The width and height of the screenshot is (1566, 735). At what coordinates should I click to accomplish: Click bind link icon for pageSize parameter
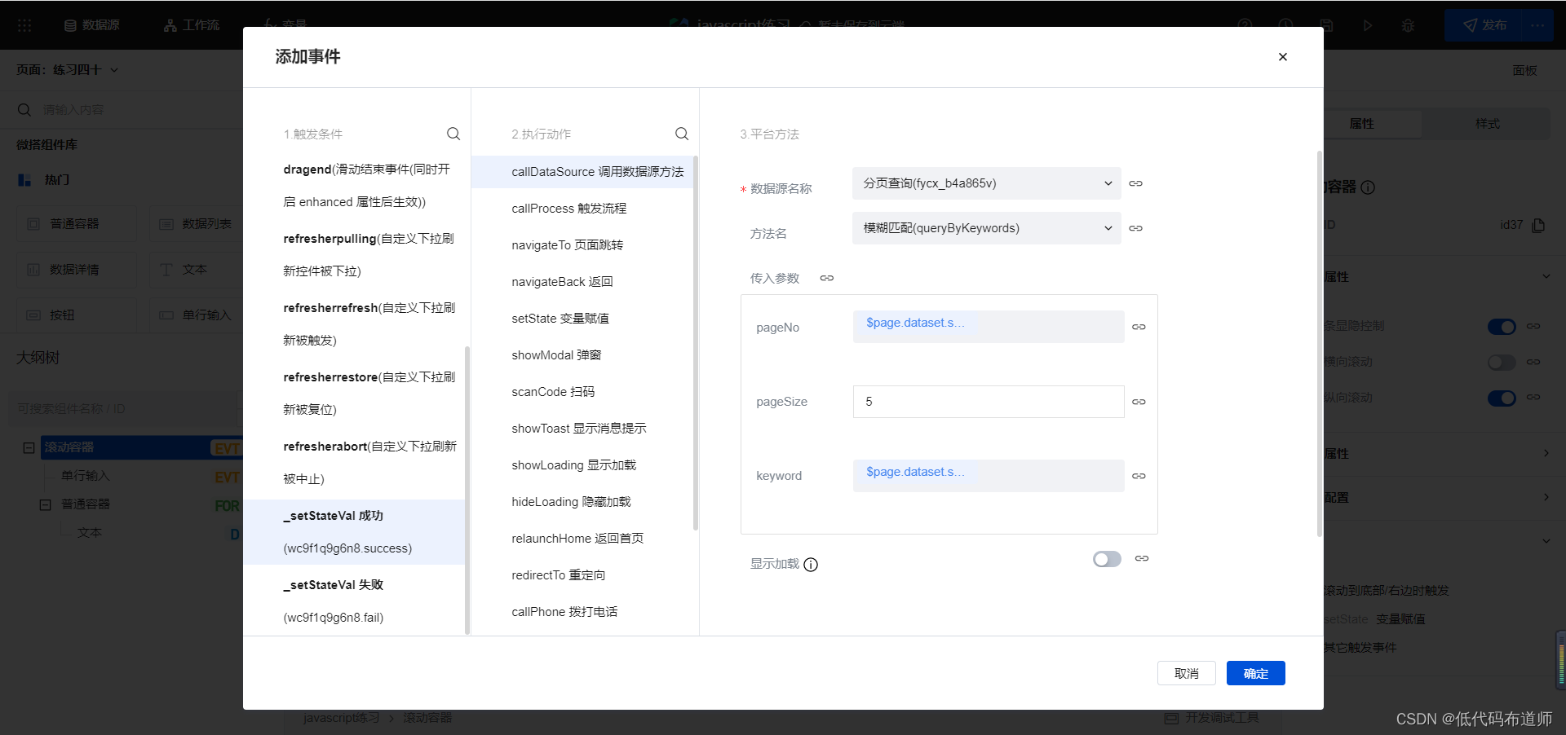point(1139,402)
